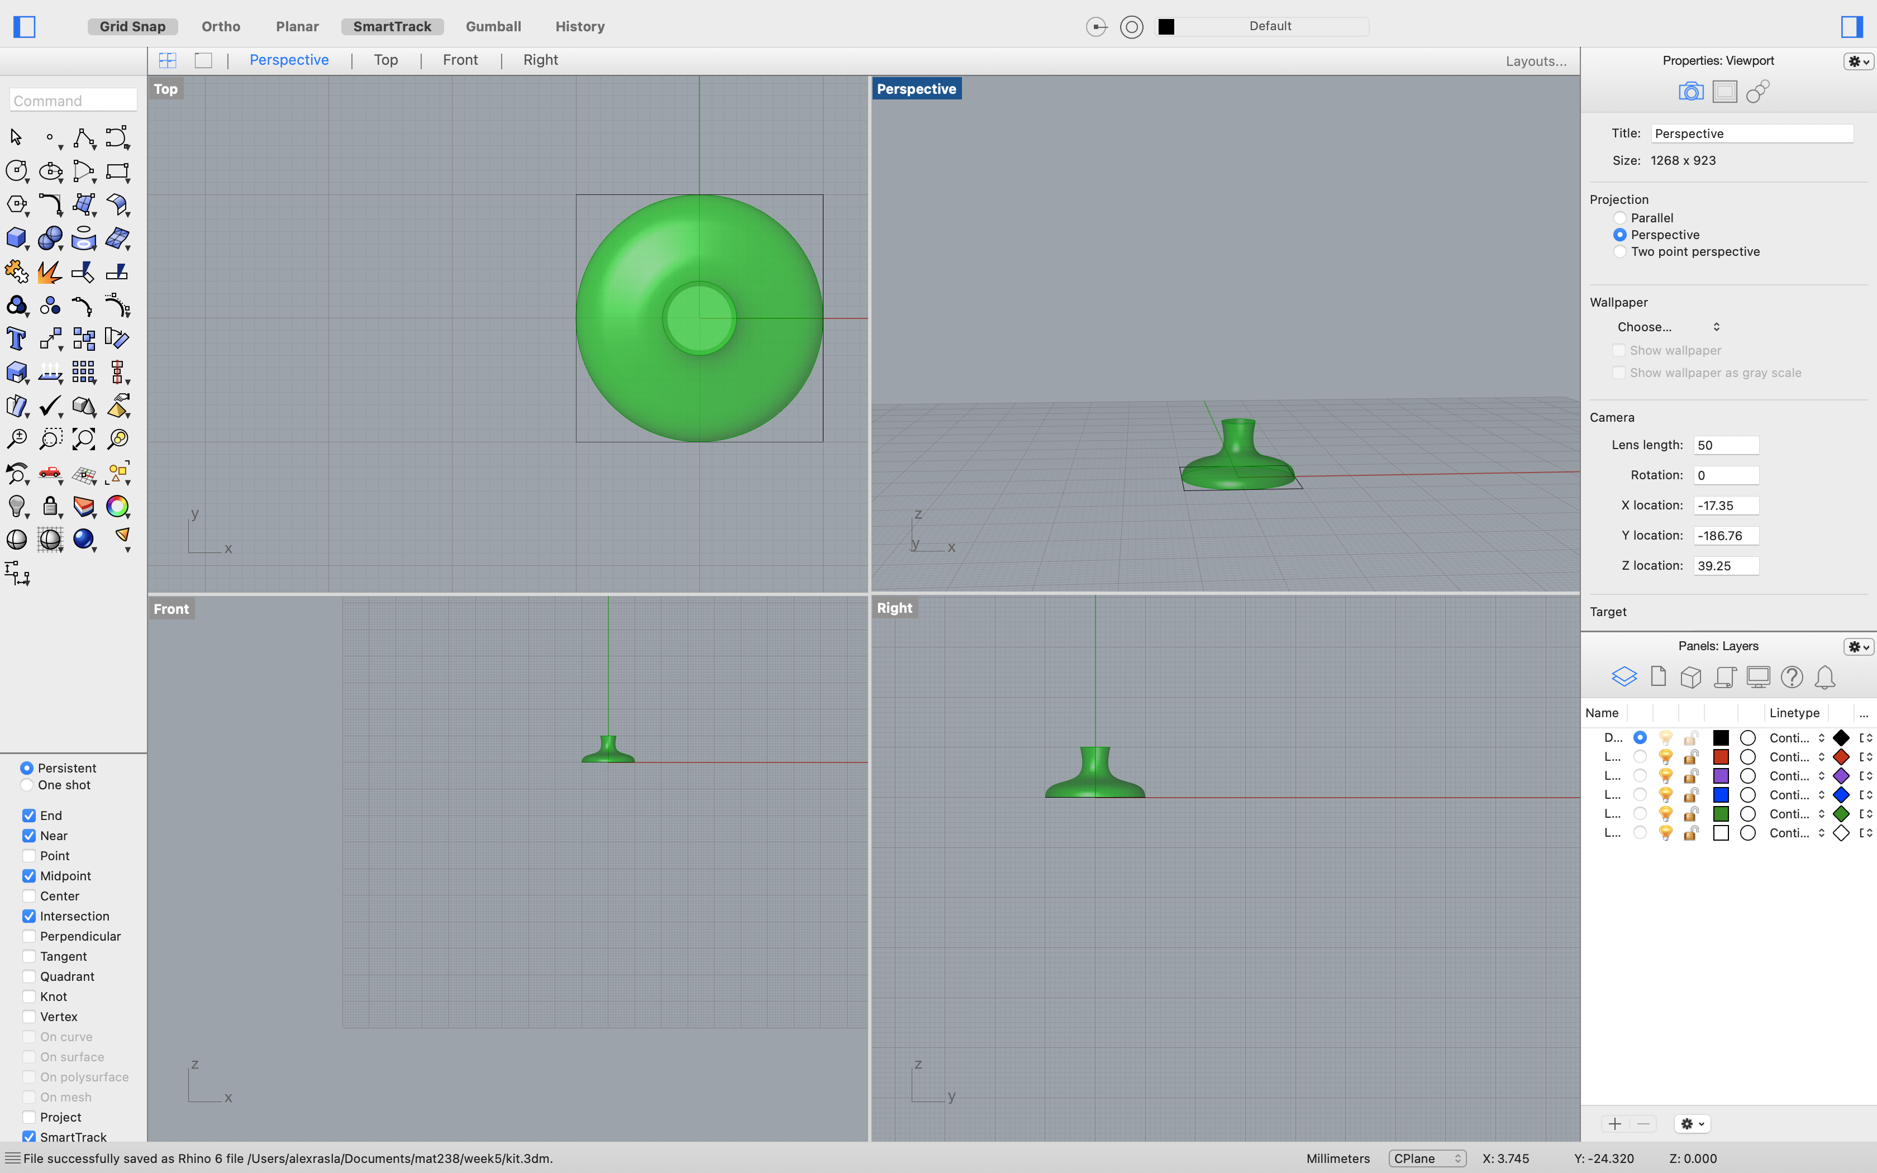1877x1173 pixels.
Task: Toggle the Ortho mode button
Action: (x=220, y=26)
